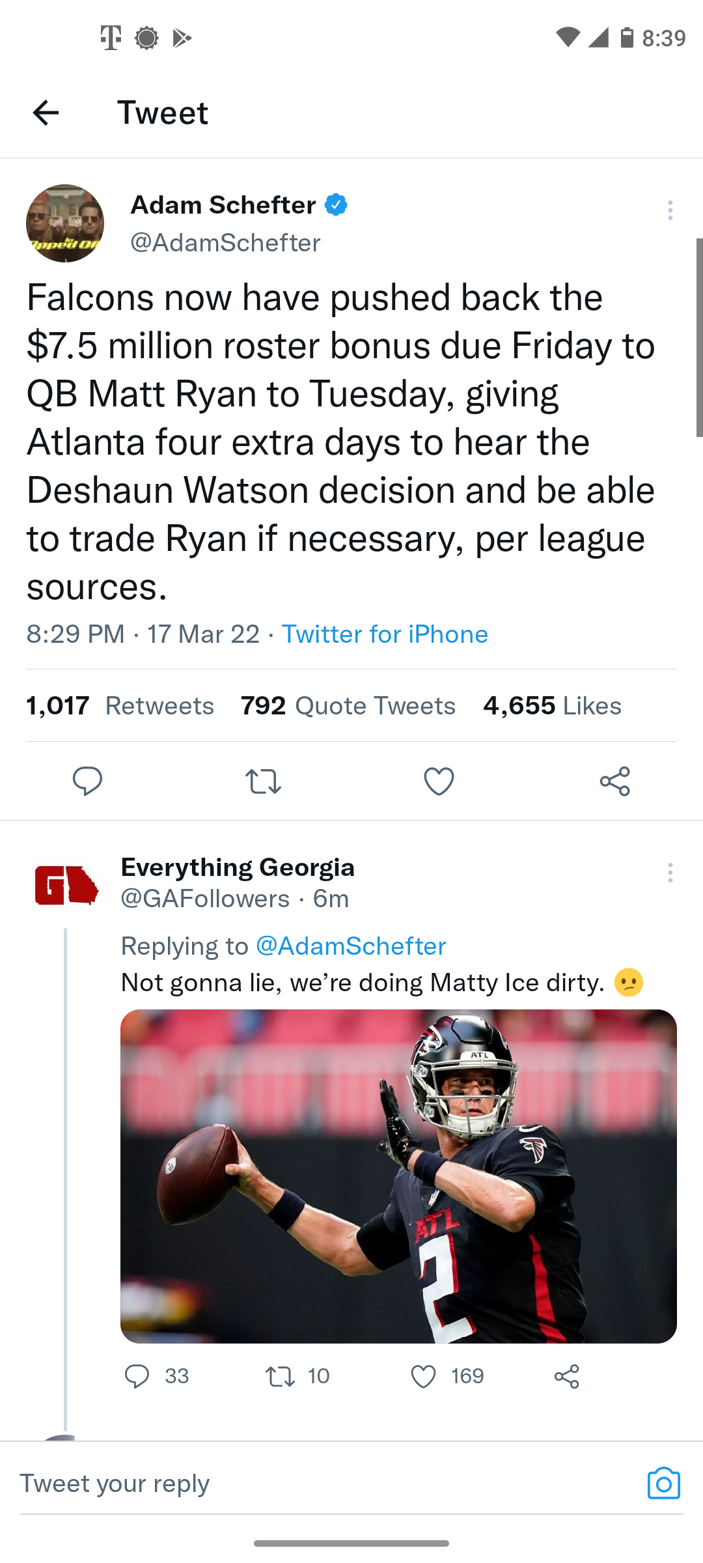
Task: Open the camera icon in the reply bar
Action: tap(663, 1484)
